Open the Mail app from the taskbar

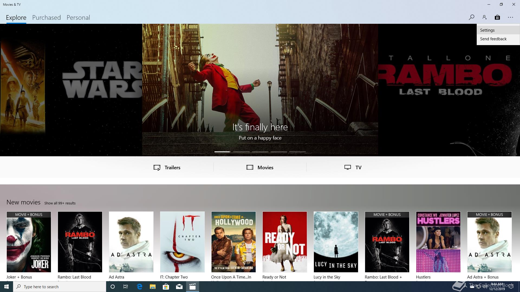pyautogui.click(x=179, y=287)
